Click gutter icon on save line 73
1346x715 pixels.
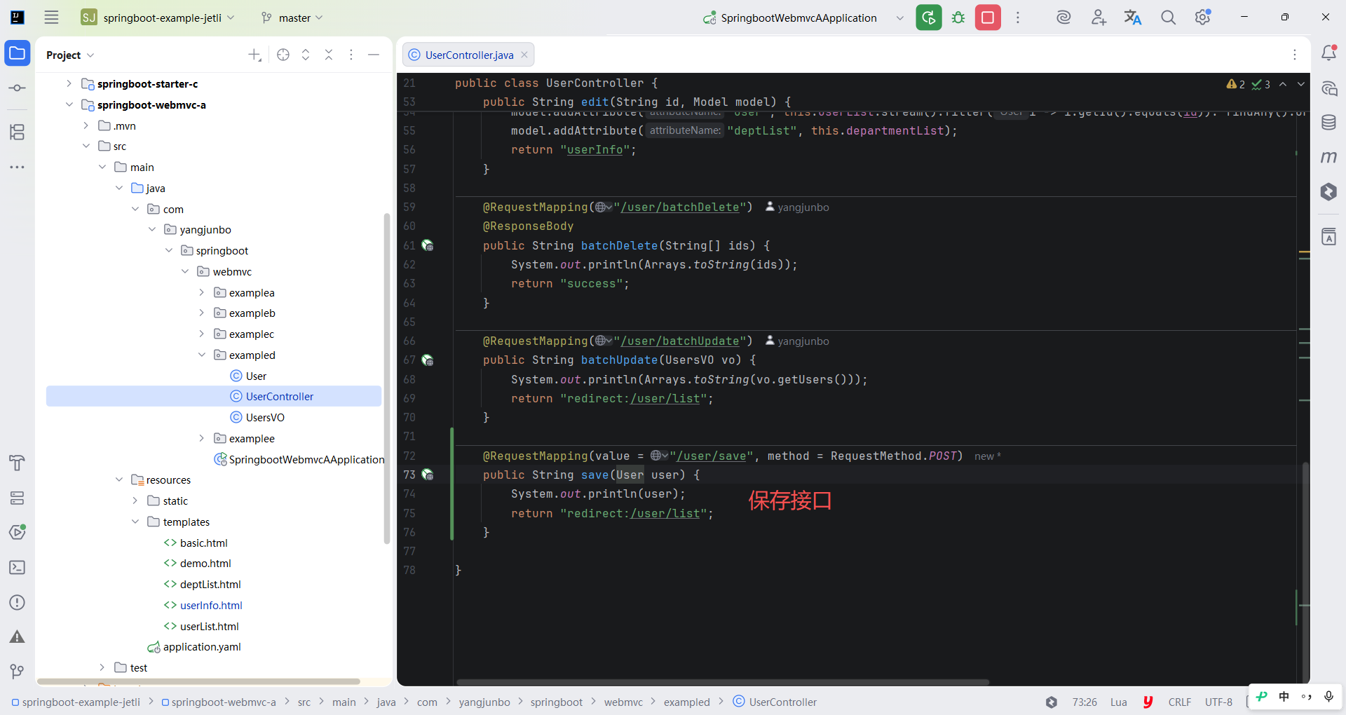[x=428, y=475]
